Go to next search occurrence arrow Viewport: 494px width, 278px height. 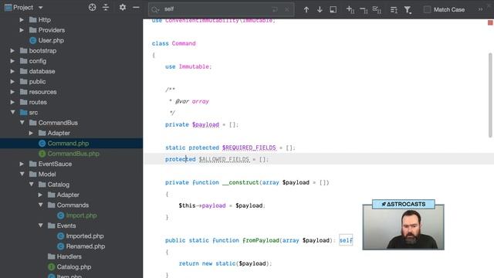320,9
